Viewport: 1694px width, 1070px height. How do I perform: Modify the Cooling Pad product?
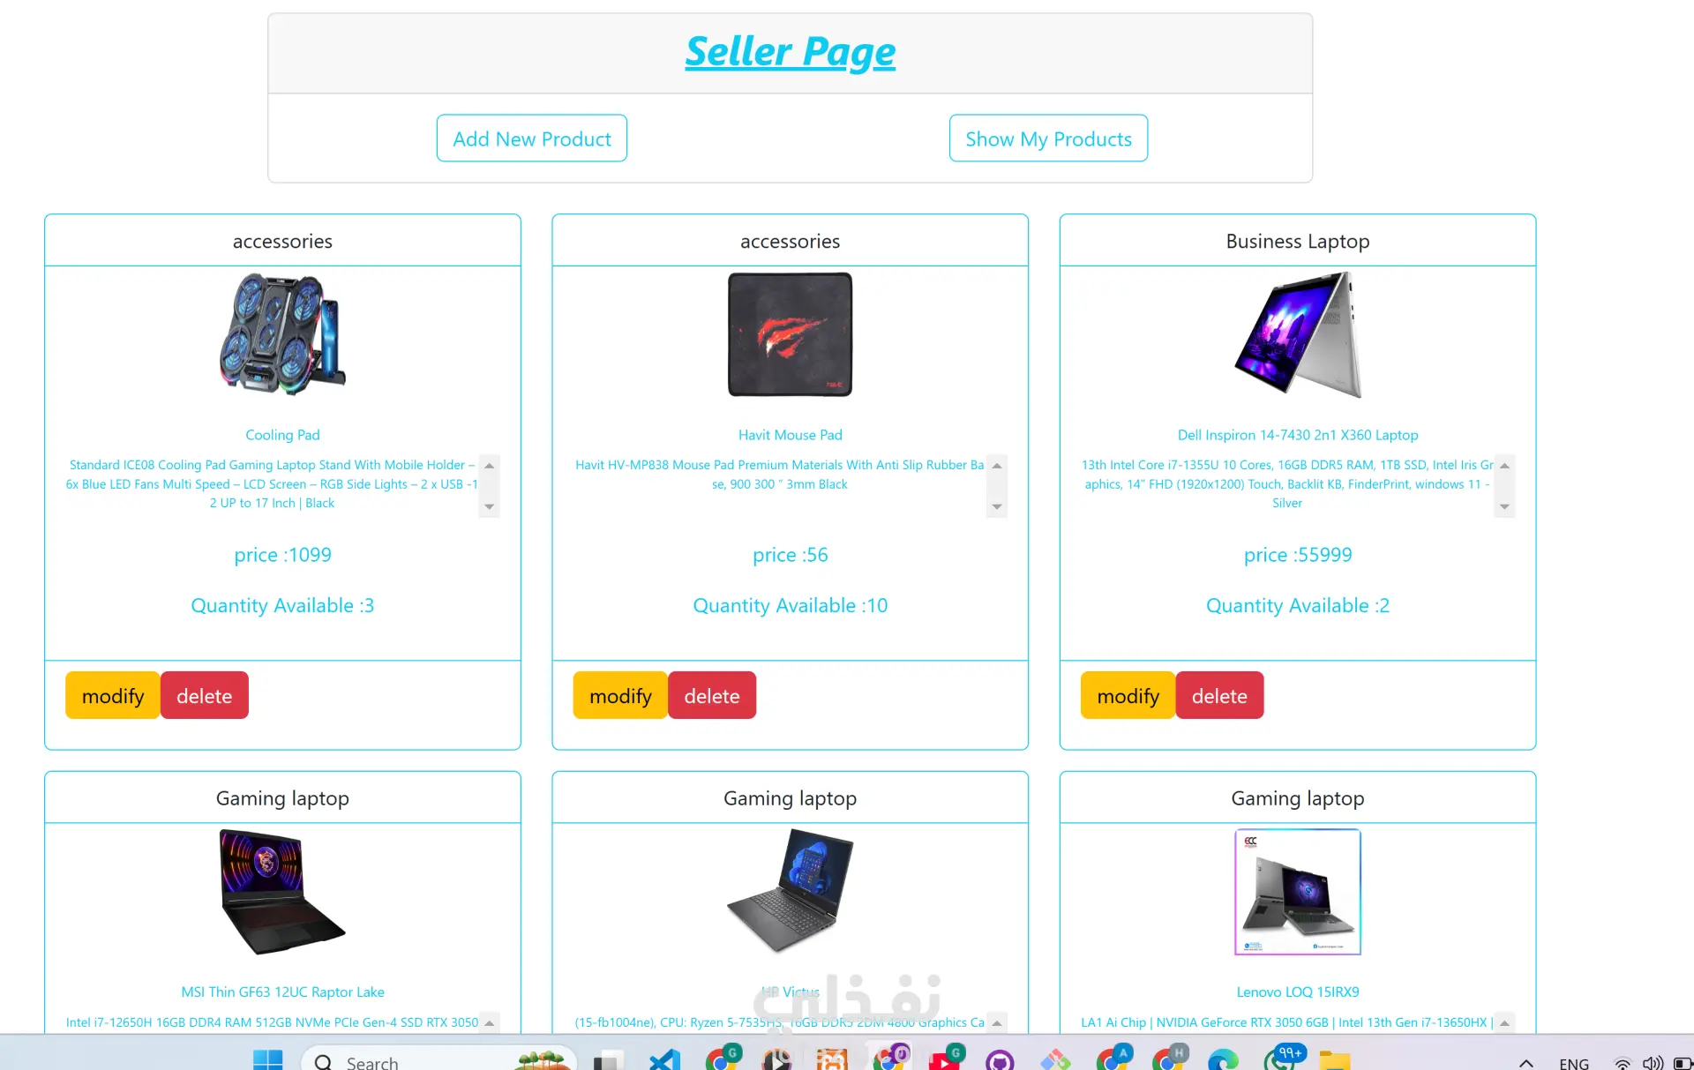click(x=113, y=695)
